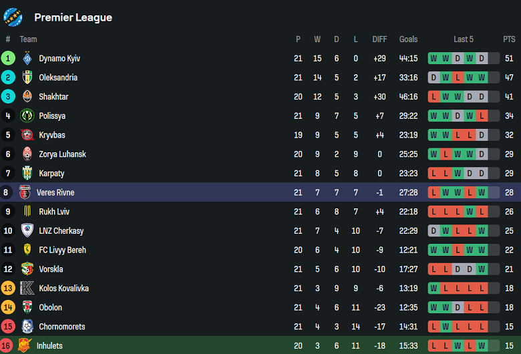
Task: Click the Oleksandria club crest
Action: click(x=27, y=77)
